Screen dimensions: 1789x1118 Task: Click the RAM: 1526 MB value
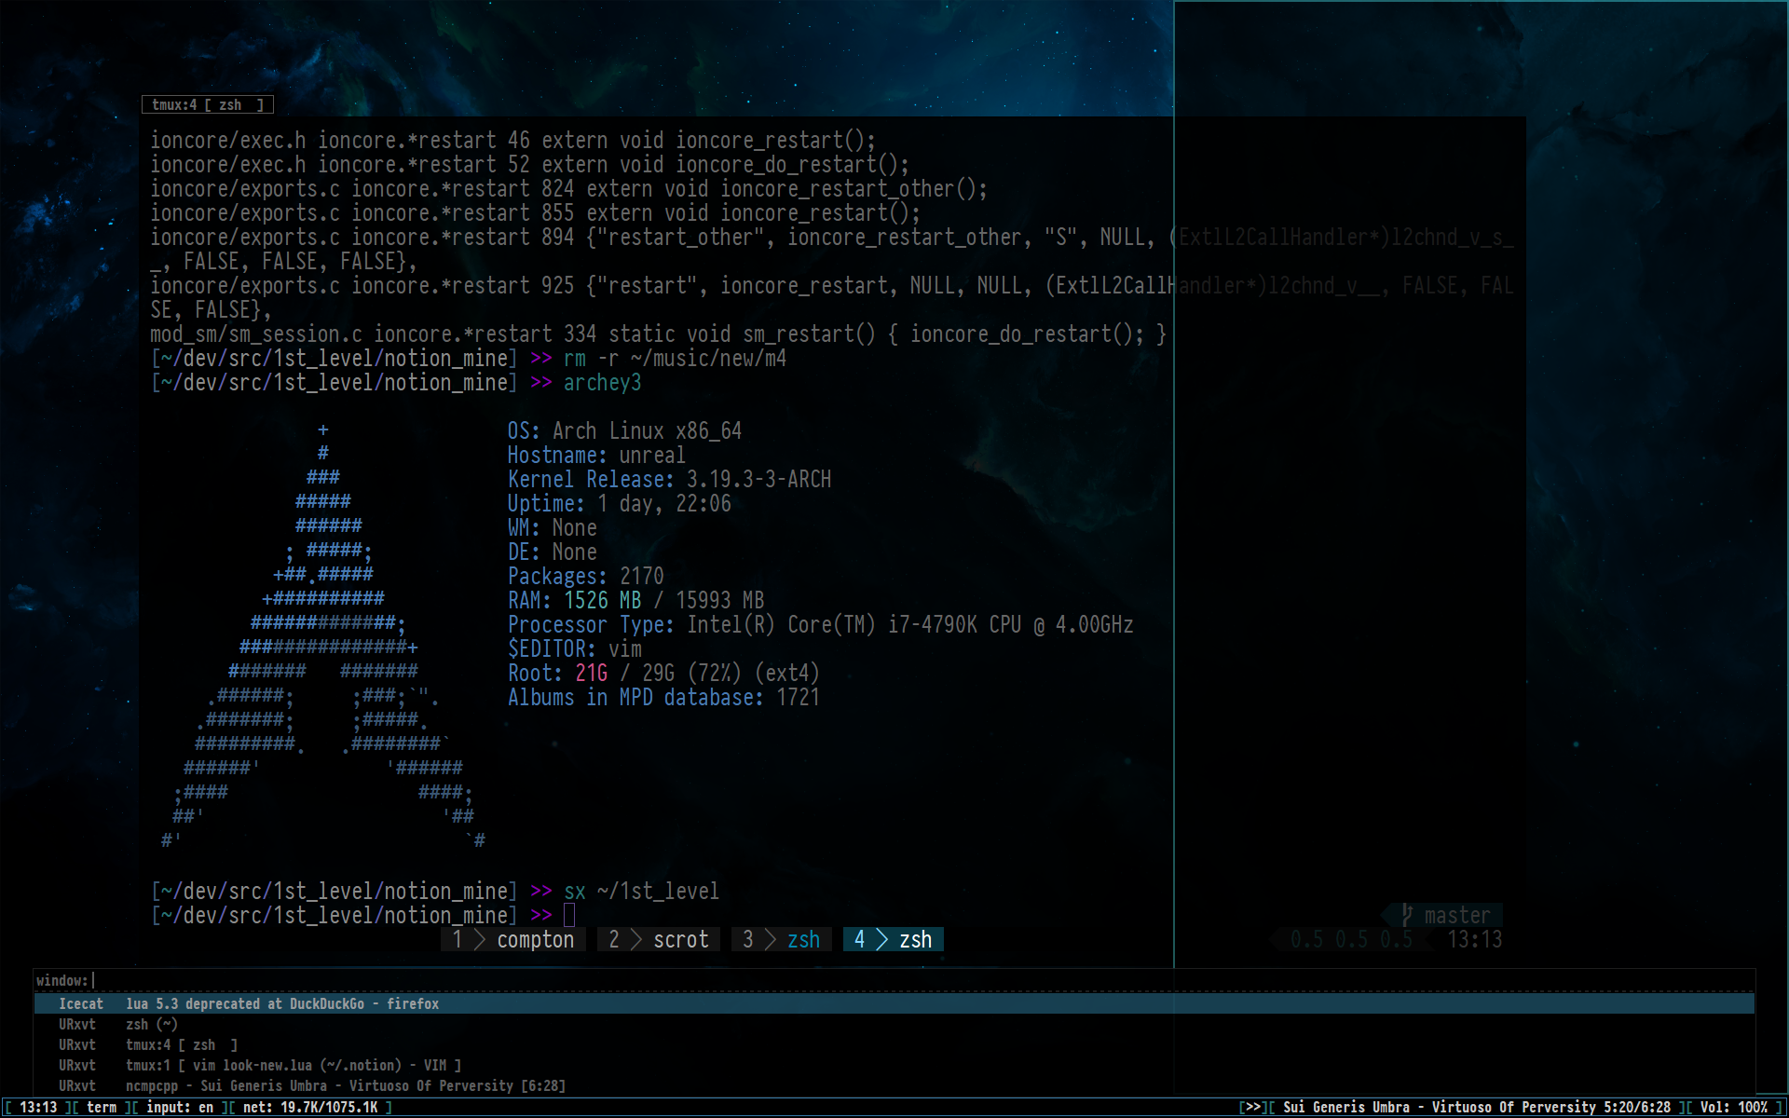pos(603,600)
